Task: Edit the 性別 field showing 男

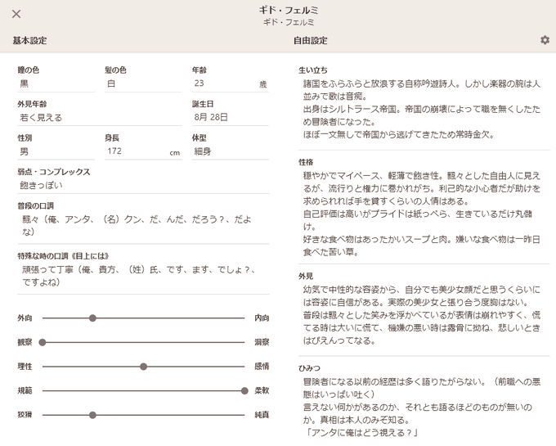Action: point(56,152)
